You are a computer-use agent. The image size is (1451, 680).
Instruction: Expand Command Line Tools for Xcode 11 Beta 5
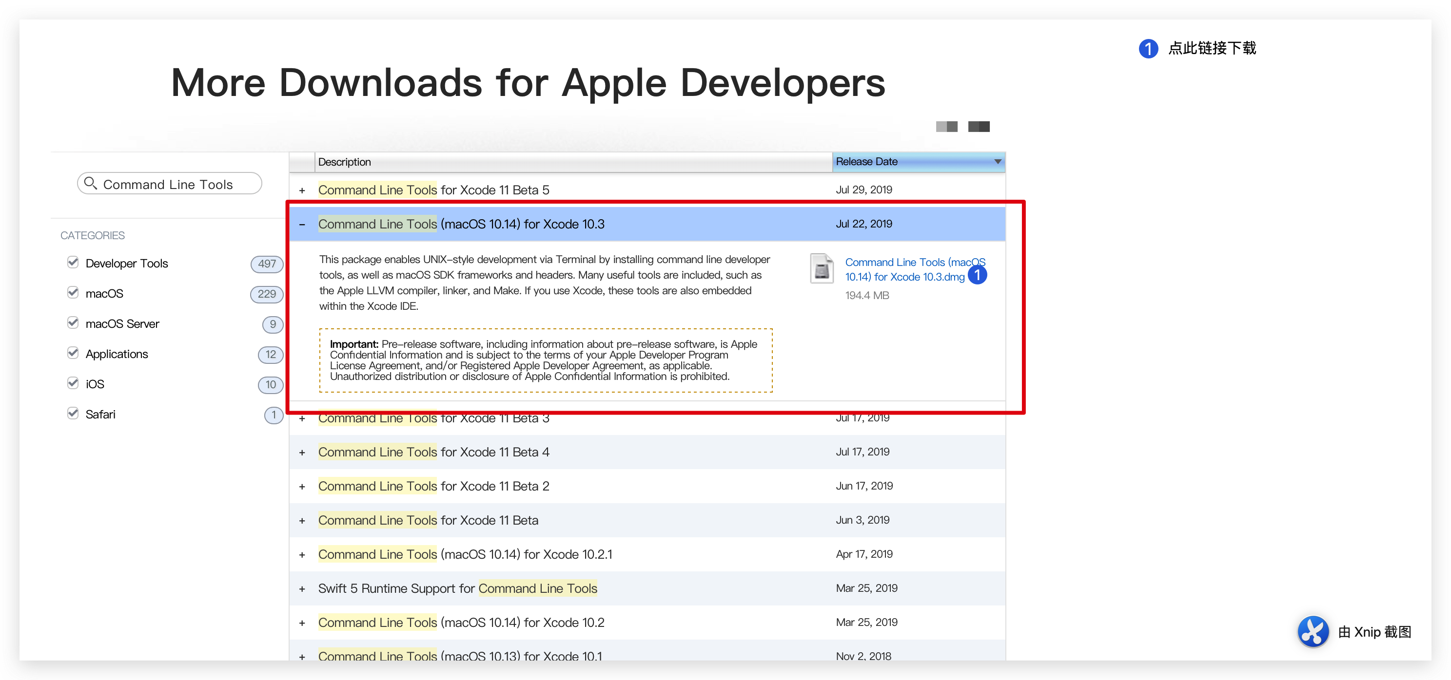click(x=302, y=190)
